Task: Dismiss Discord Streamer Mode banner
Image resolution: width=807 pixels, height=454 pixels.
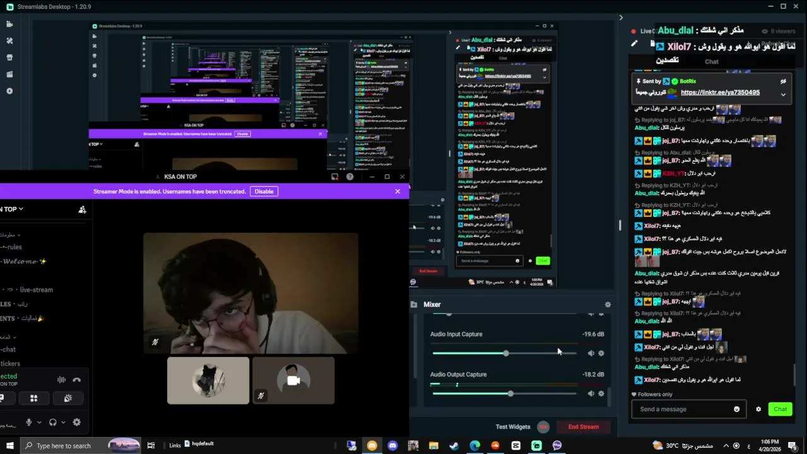Action: [397, 191]
